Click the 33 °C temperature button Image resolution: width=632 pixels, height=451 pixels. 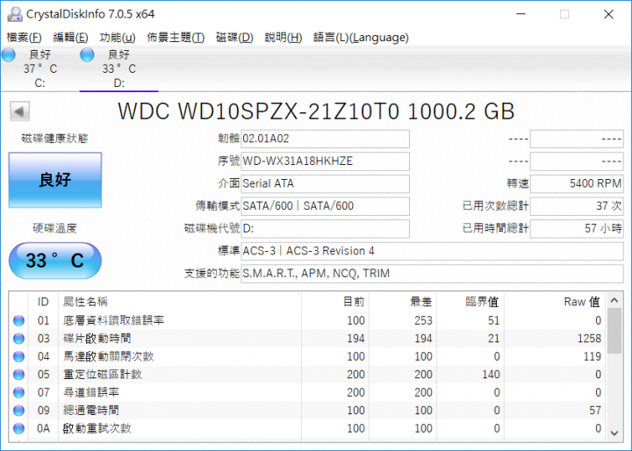(x=55, y=261)
